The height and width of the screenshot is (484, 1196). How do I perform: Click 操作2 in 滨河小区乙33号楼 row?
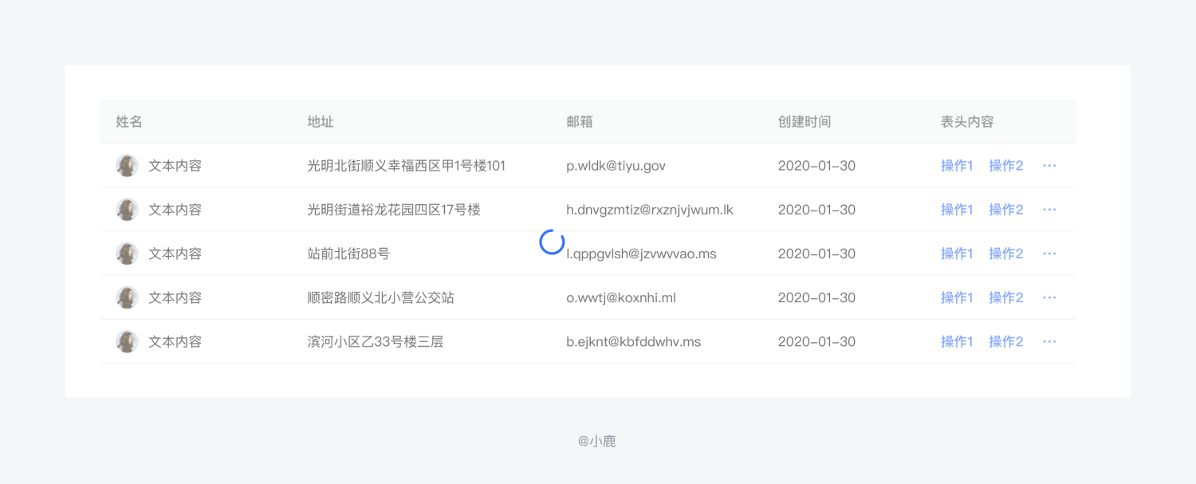click(x=1006, y=341)
